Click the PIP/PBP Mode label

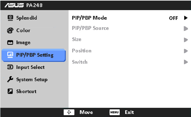pyautogui.click(x=89, y=18)
